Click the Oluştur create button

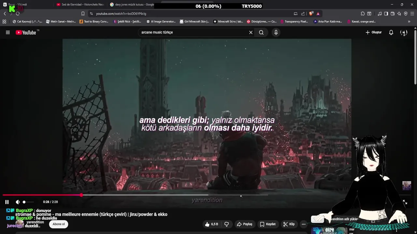(x=373, y=32)
